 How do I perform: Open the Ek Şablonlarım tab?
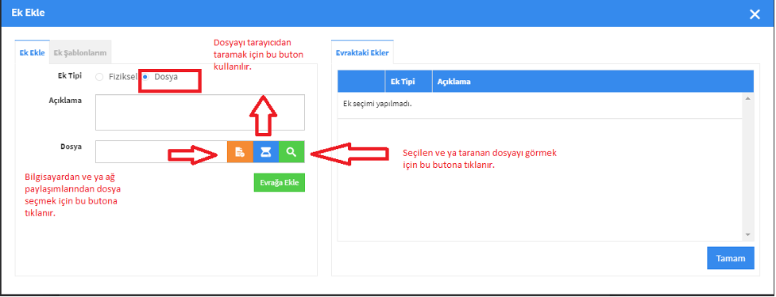point(80,52)
